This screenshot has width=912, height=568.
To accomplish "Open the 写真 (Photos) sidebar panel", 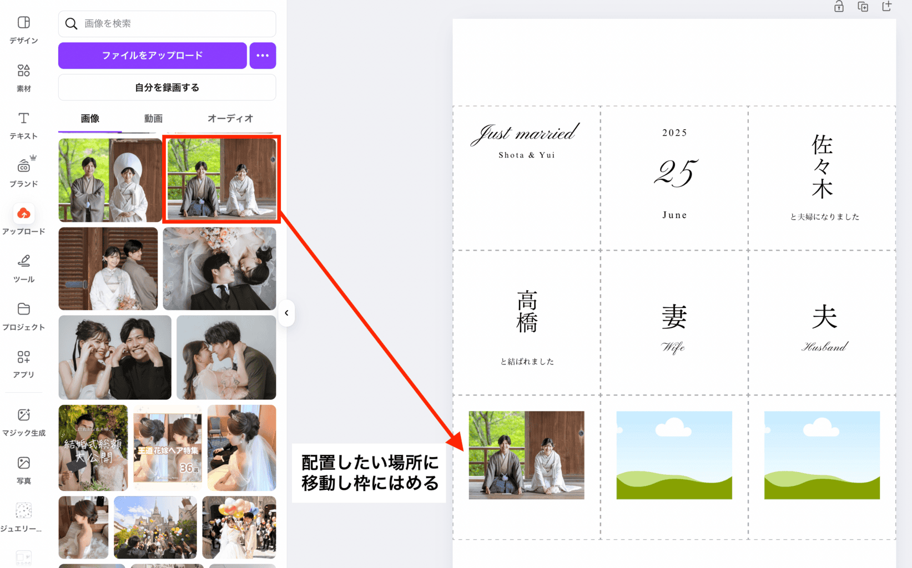I will click(x=23, y=469).
